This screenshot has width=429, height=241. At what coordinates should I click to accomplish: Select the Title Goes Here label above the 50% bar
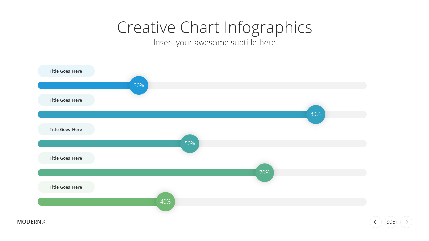tap(66, 129)
